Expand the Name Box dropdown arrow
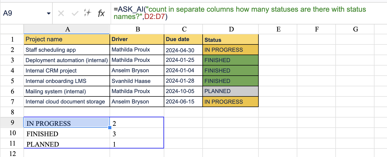 point(49,14)
